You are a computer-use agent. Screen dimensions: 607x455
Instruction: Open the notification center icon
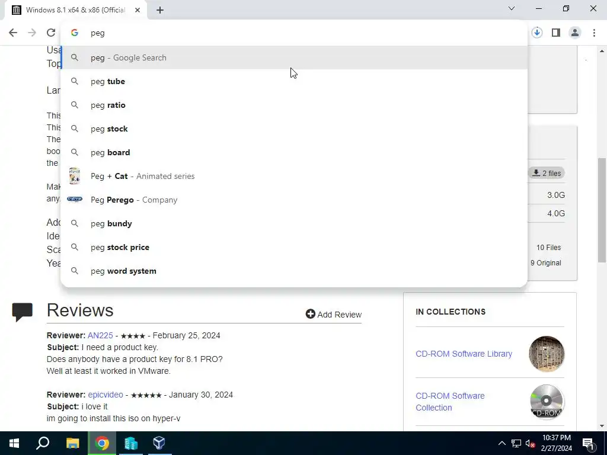pos(588,443)
